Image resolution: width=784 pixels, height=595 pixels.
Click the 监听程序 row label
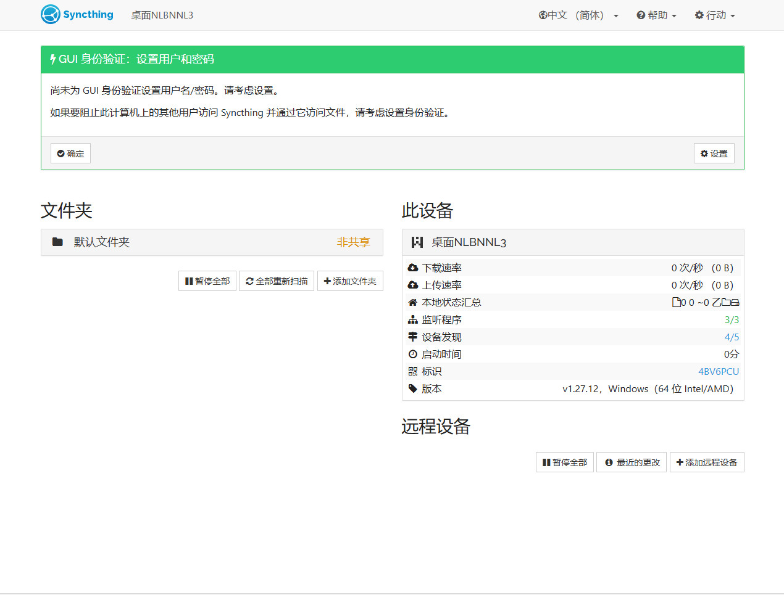click(x=441, y=319)
